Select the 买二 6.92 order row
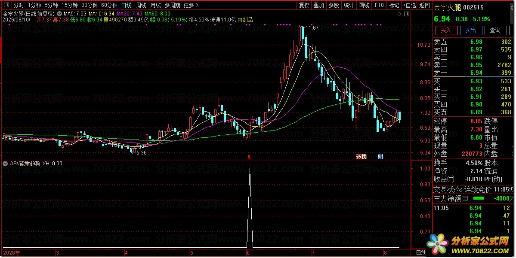 pos(473,89)
